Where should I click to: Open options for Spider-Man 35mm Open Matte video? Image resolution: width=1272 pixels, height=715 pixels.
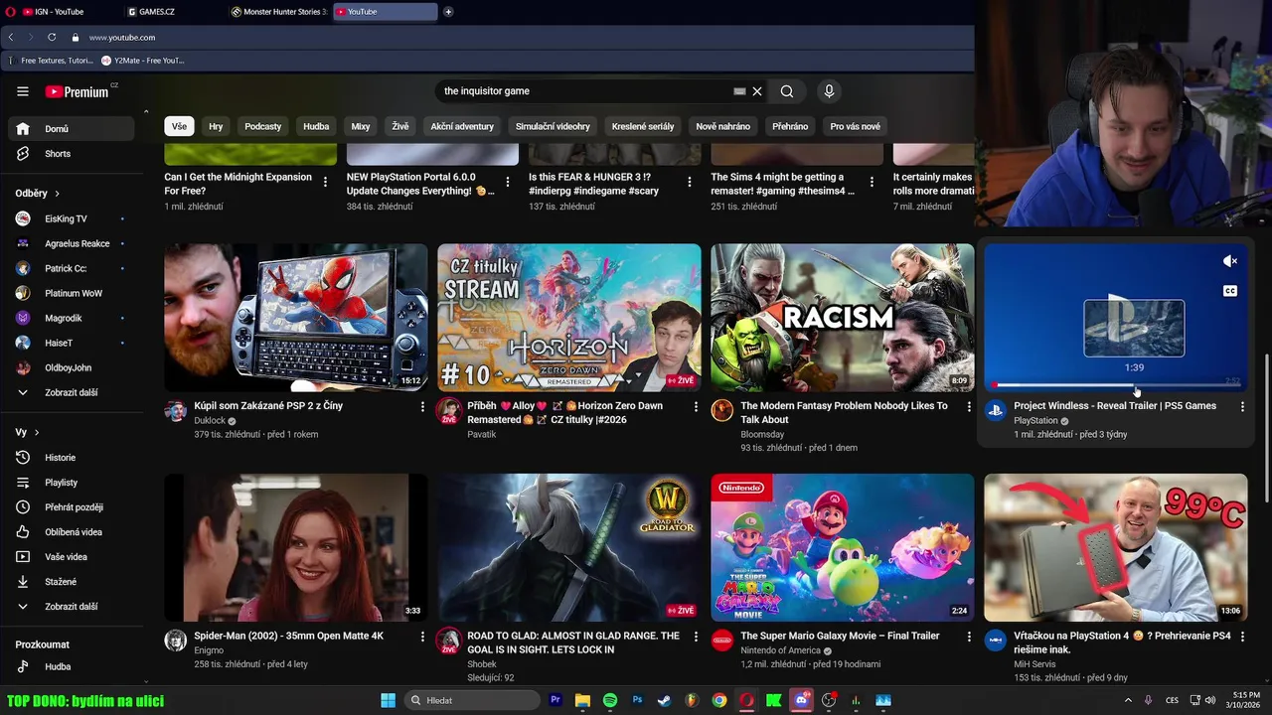click(422, 637)
